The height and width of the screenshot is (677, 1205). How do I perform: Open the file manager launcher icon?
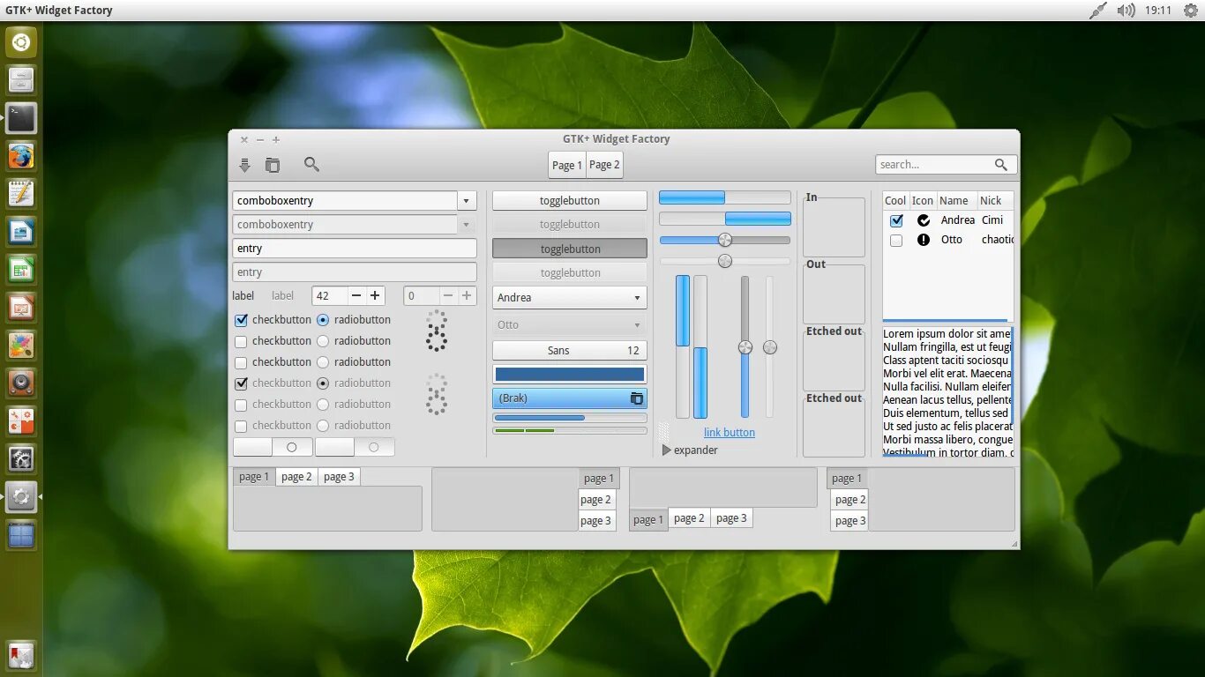[x=21, y=79]
